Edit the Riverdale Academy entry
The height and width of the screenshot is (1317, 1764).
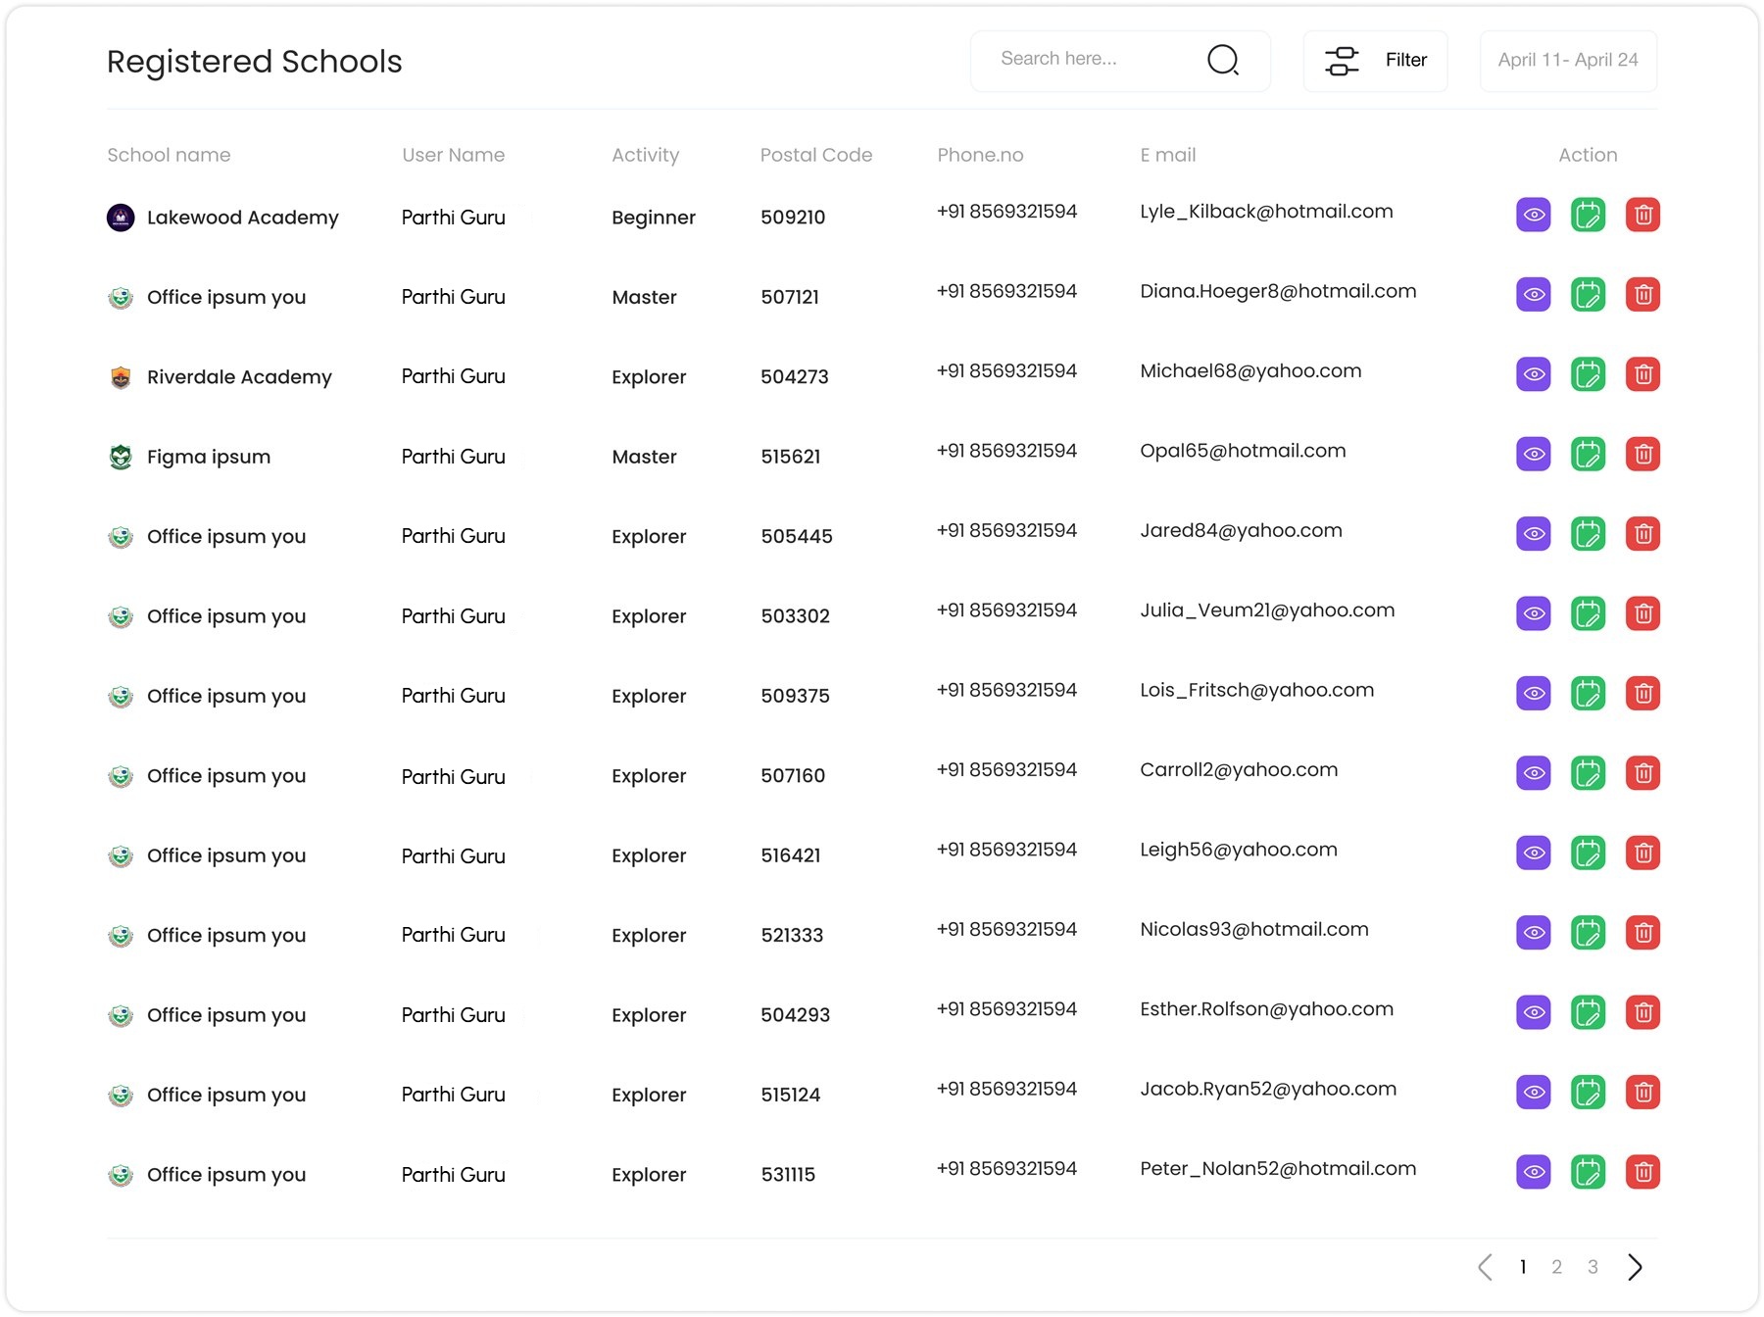point(1588,374)
